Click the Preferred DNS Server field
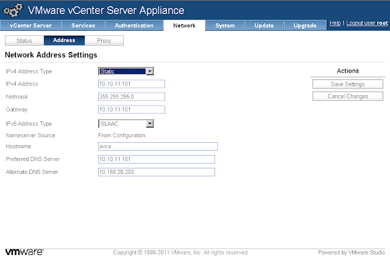 click(157, 159)
